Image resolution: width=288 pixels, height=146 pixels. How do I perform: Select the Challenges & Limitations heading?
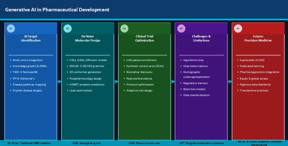201,38
